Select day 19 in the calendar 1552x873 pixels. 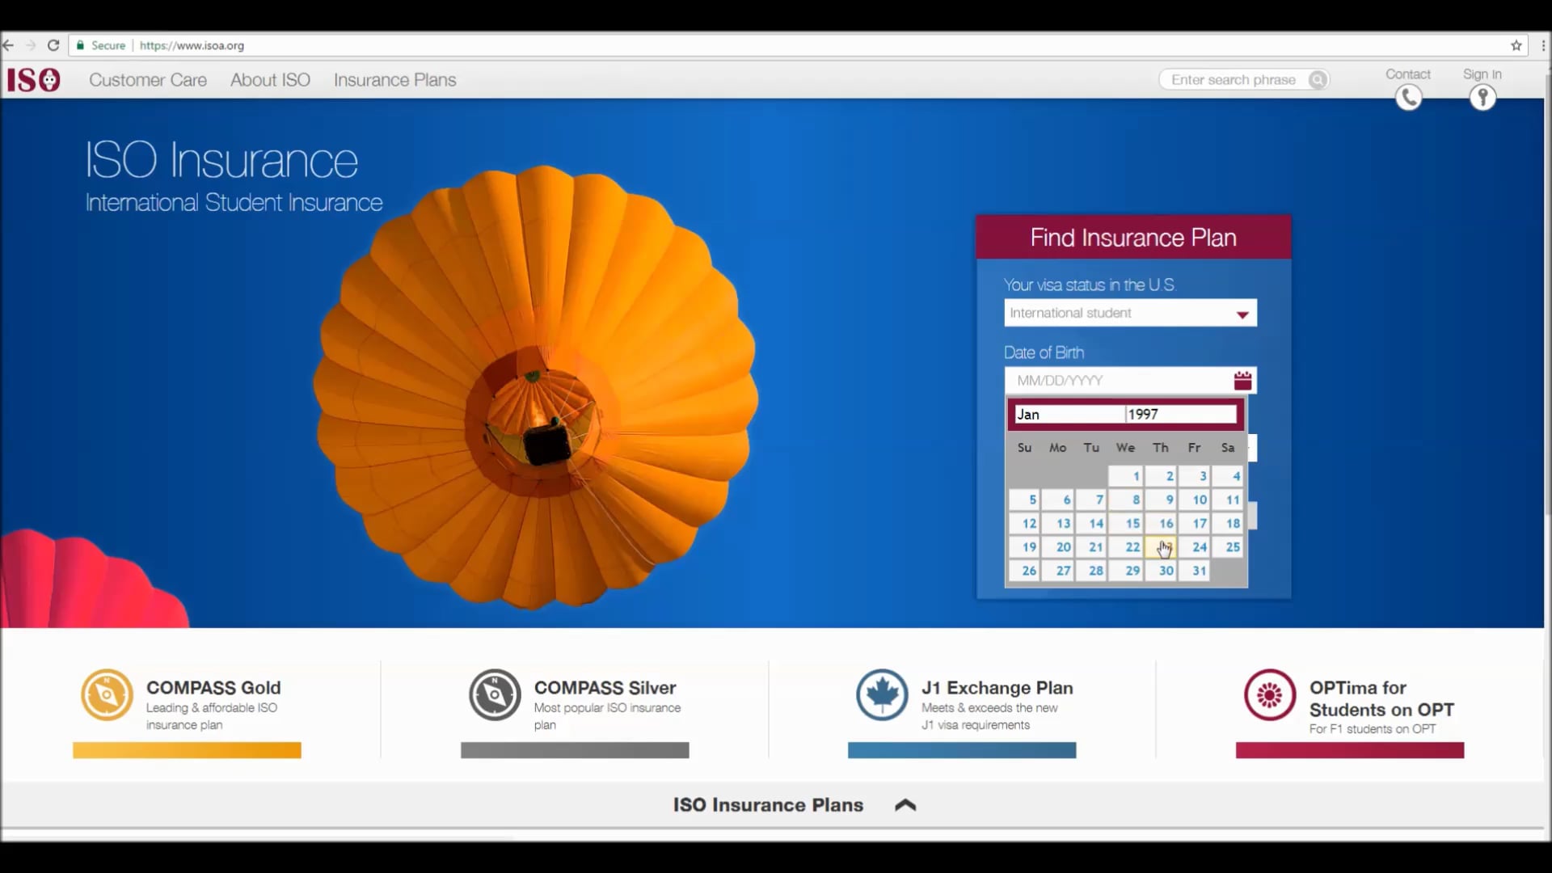(x=1024, y=547)
